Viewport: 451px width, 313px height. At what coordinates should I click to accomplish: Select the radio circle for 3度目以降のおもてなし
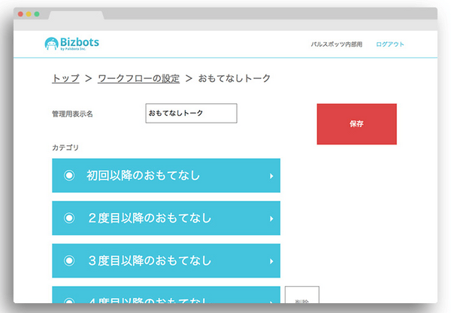[x=69, y=261]
